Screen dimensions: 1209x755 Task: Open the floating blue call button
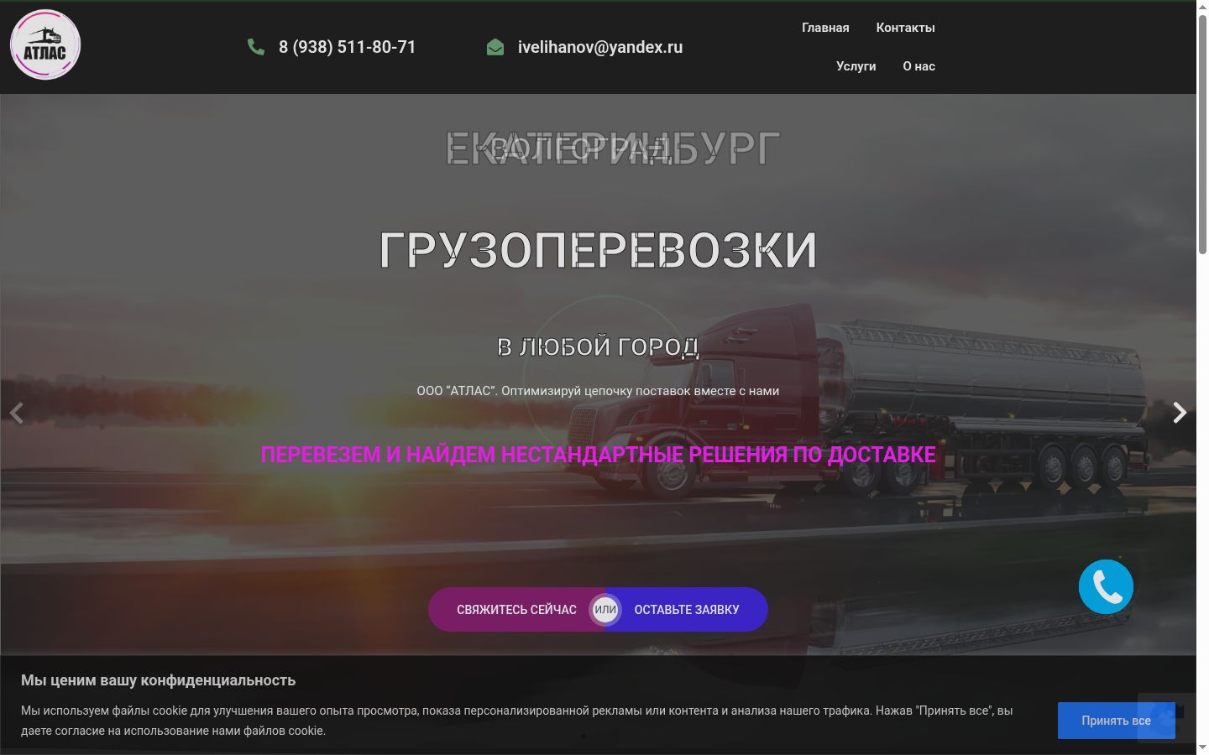tap(1106, 587)
